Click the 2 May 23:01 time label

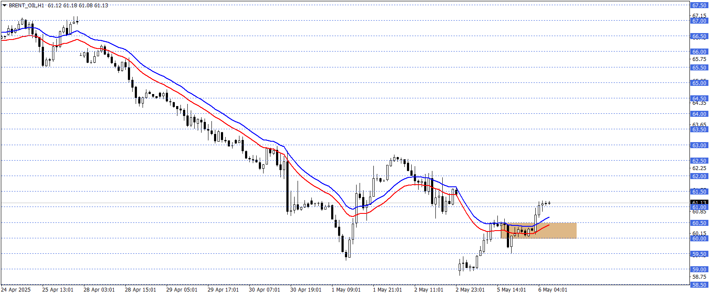[x=470, y=290]
